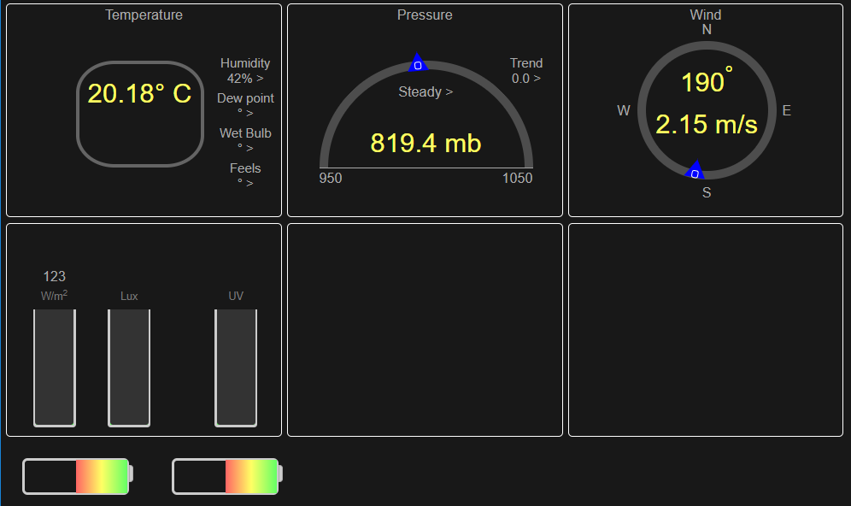The height and width of the screenshot is (506, 851).
Task: Click the W/m² solar radiation bar
Action: pos(55,368)
